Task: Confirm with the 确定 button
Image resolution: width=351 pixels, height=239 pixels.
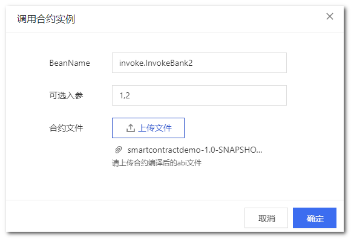Action: [315, 218]
